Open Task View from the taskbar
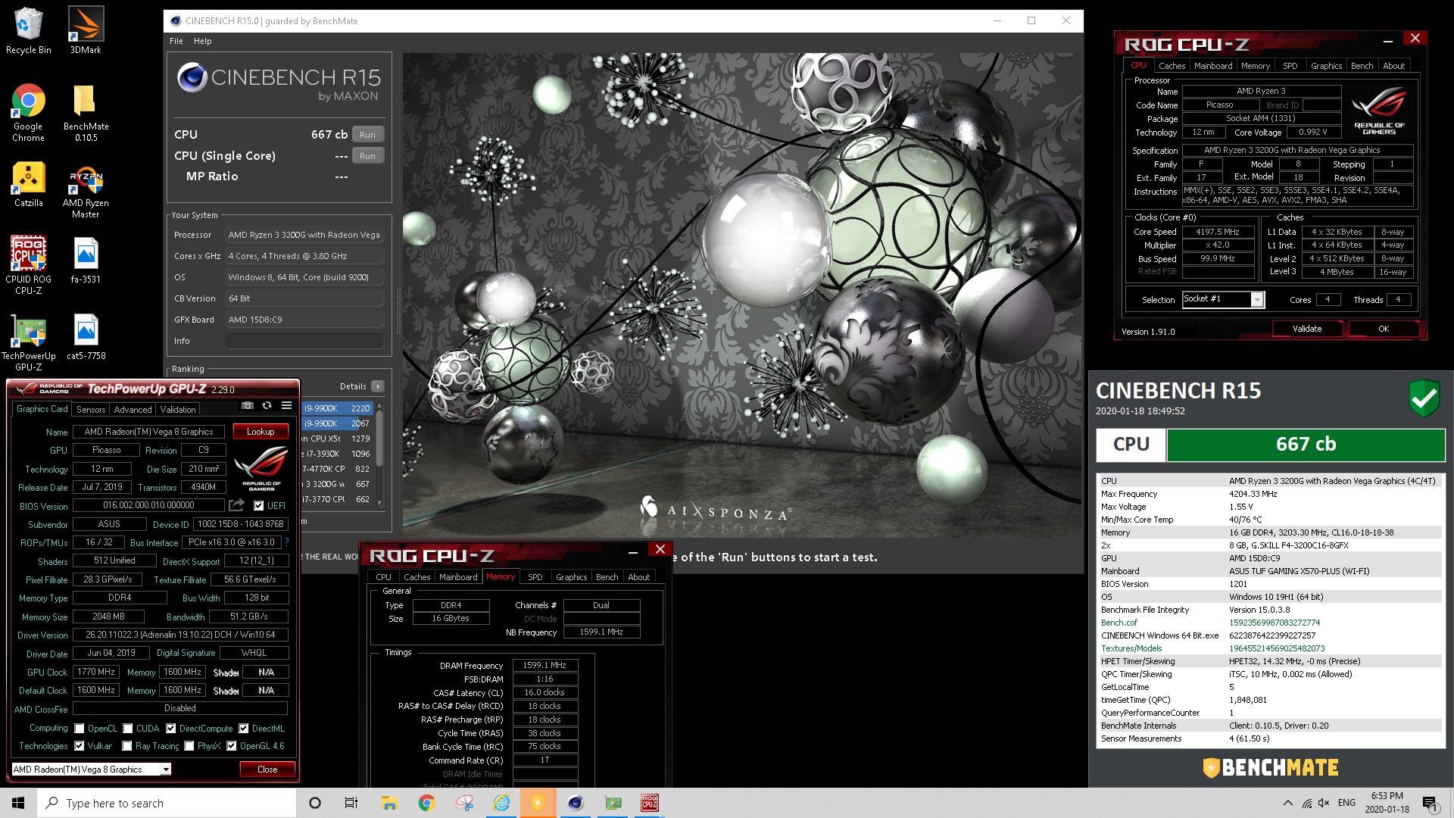Screen dimensions: 1454x818 (x=351, y=803)
